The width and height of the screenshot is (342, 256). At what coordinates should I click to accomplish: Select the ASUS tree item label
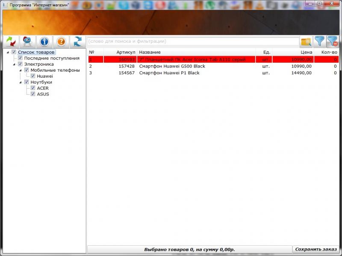click(x=43, y=94)
